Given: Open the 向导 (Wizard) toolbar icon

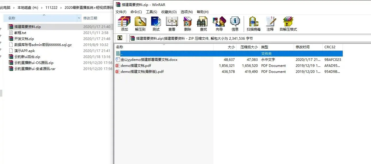Looking at the screenshot, I should (219, 22).
